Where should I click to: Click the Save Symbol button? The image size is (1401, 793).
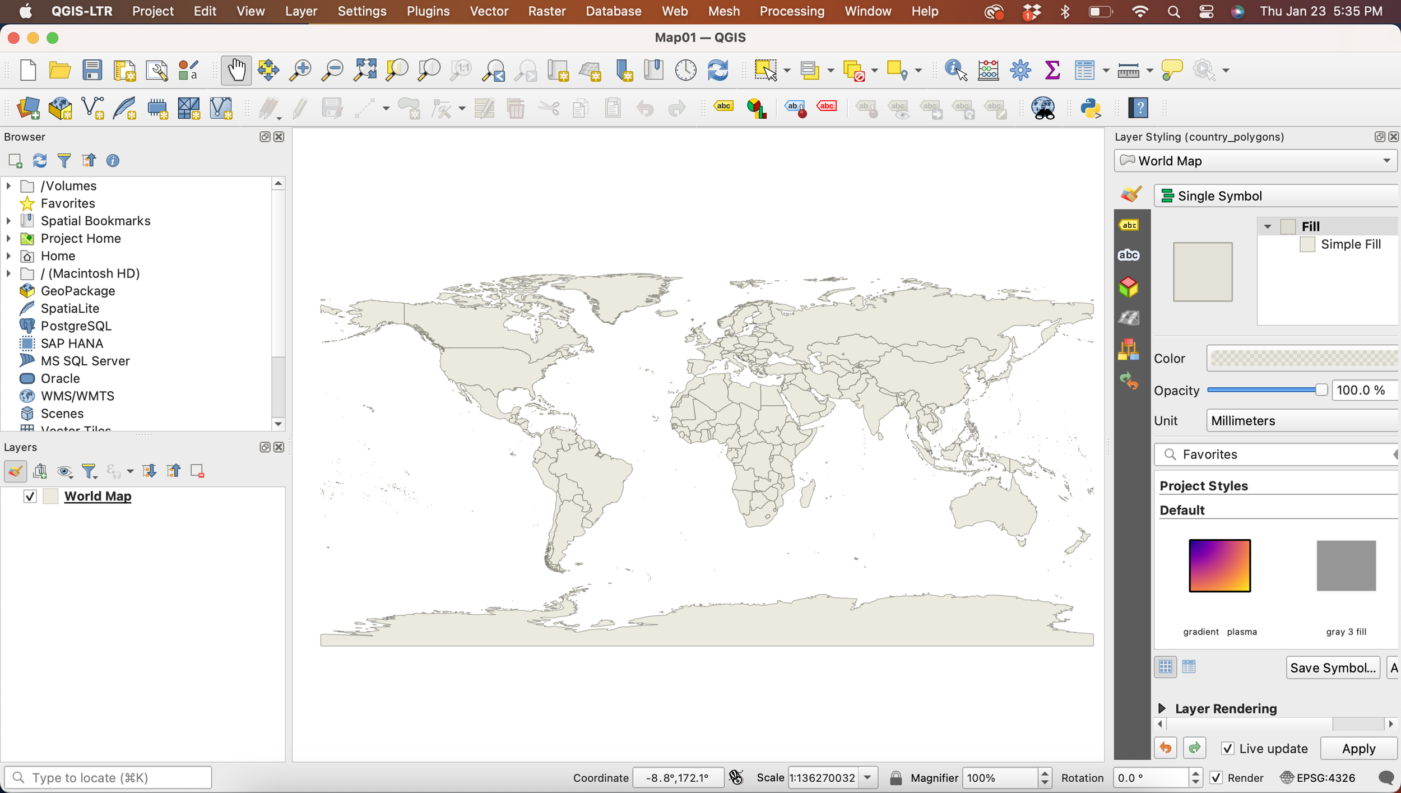1332,667
